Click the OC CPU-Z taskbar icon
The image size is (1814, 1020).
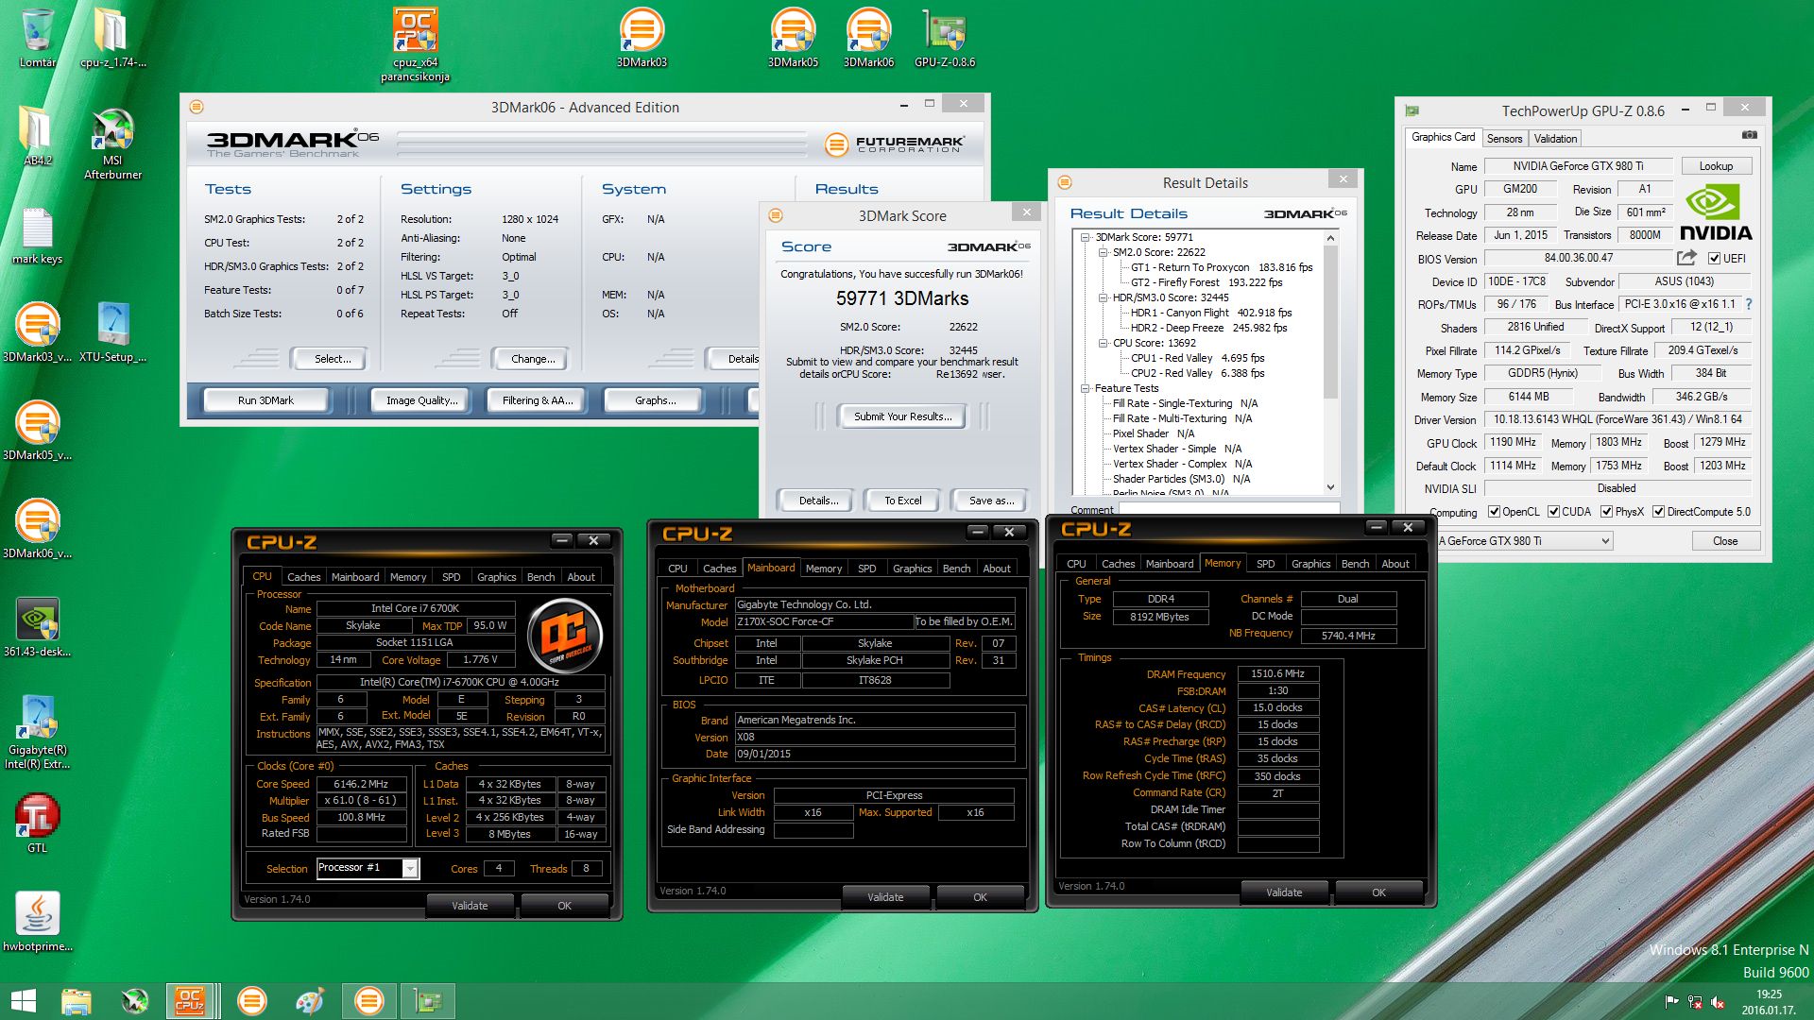pyautogui.click(x=189, y=1001)
